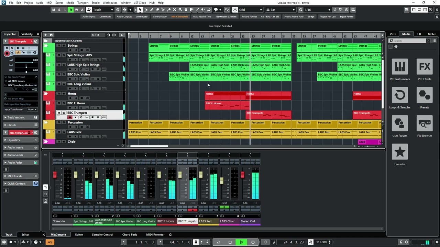Screen dimensions: 440x247
Task: Open the Project menu
Action: 29,3
